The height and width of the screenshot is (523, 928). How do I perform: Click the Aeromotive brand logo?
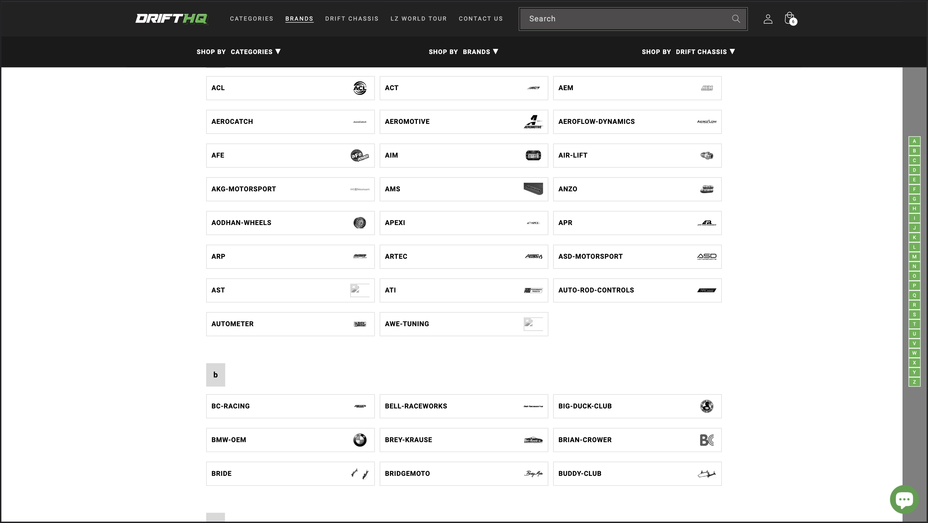pos(533,122)
